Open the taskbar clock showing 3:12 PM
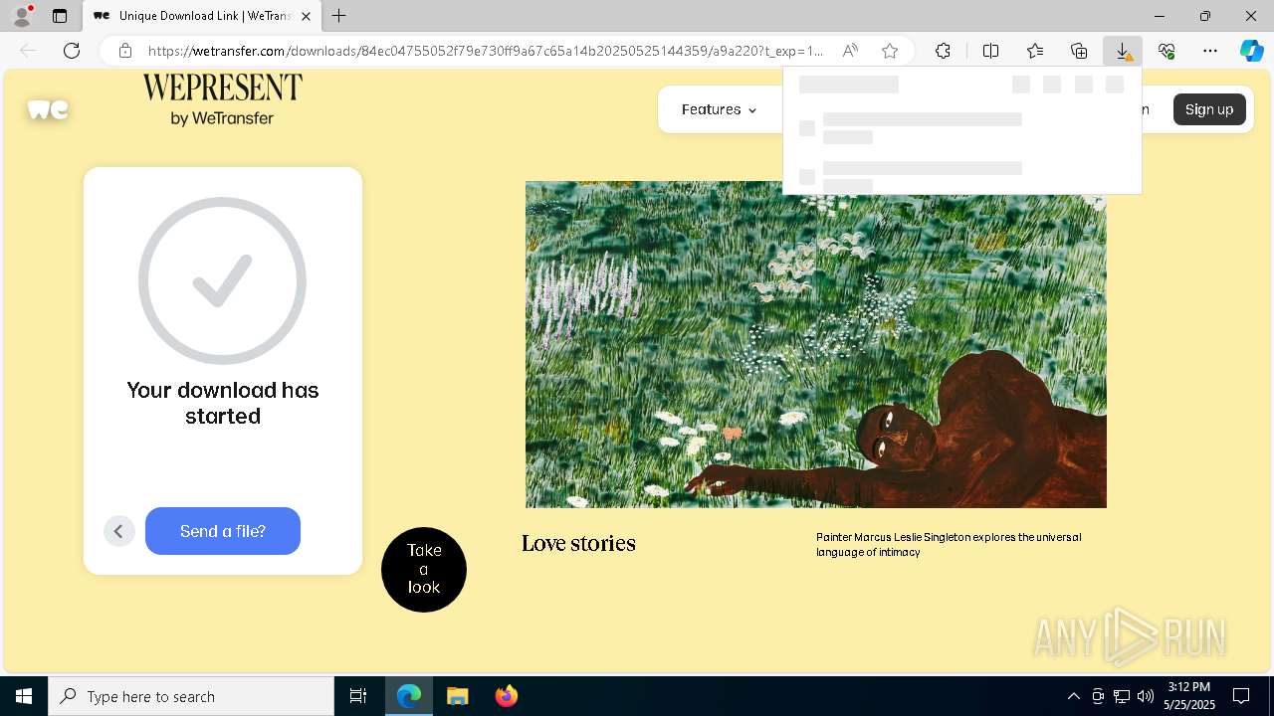This screenshot has width=1274, height=716. point(1189,696)
